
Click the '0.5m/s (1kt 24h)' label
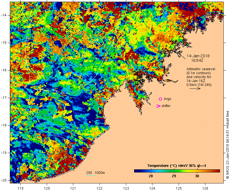point(199,85)
